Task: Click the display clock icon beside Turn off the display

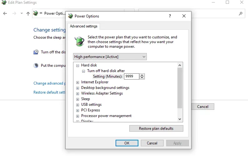Action: click(36, 52)
